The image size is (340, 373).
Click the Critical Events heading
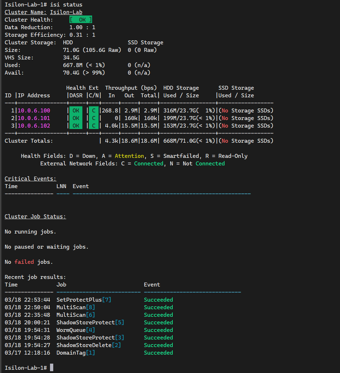[31, 179]
